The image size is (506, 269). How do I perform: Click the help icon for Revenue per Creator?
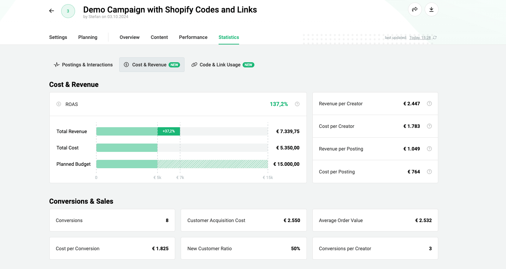tap(429, 104)
